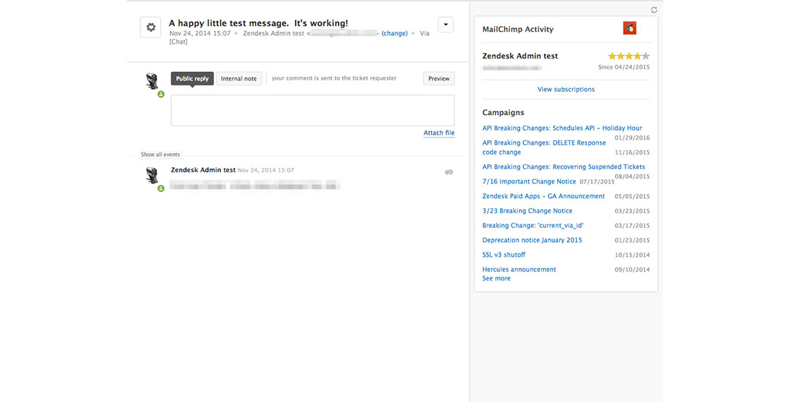Click the MailChimp Activity heading
The width and height of the screenshot is (790, 402).
click(x=518, y=29)
